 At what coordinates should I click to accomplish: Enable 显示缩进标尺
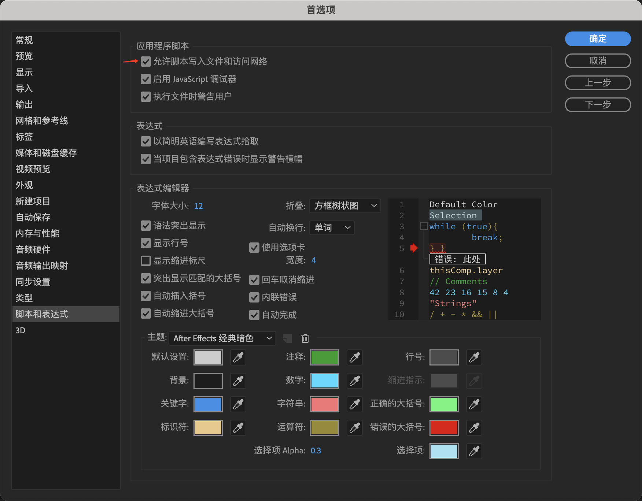[x=145, y=260]
